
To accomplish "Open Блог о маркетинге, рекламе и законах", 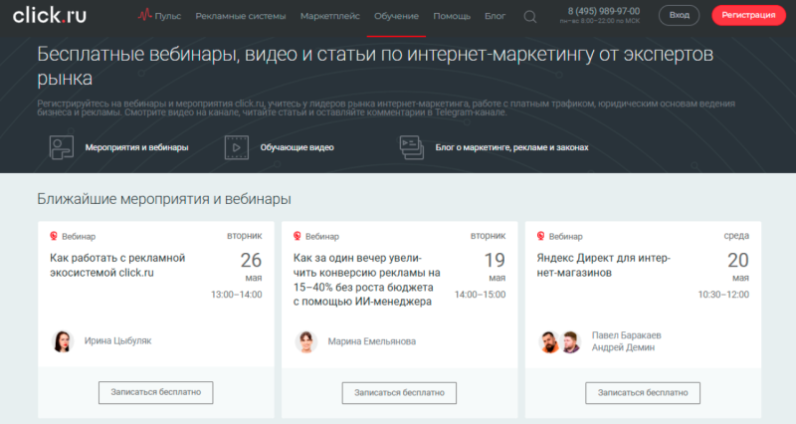I will (511, 147).
